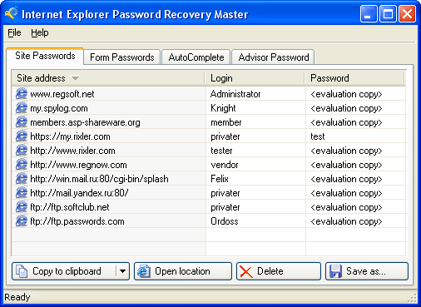Switch to the Form Passwords tab

pos(122,57)
